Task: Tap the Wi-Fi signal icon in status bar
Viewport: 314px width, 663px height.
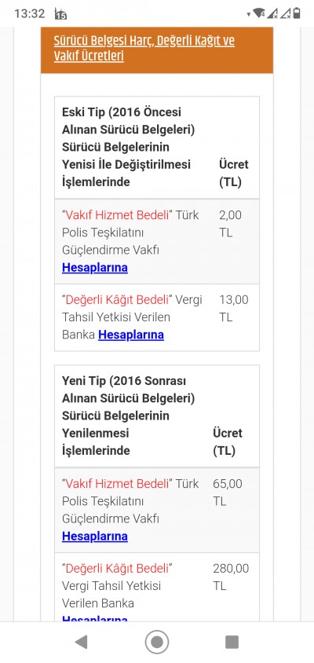Action: pyautogui.click(x=258, y=13)
